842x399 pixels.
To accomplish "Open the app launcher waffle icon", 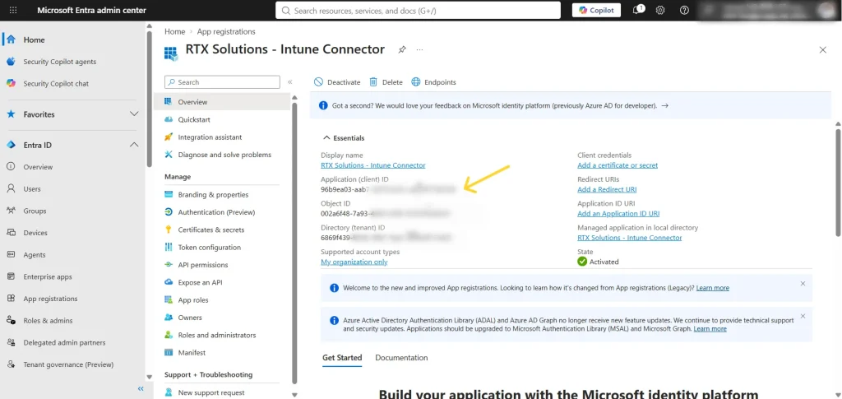I will 13,10.
